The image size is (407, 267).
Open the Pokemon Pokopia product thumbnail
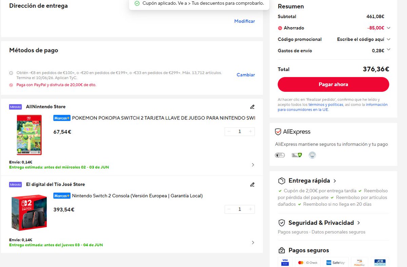click(29, 135)
